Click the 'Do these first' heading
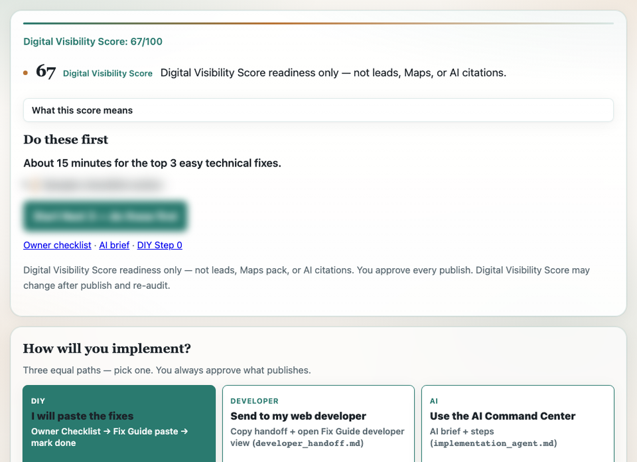The height and width of the screenshot is (462, 637). pos(66,139)
